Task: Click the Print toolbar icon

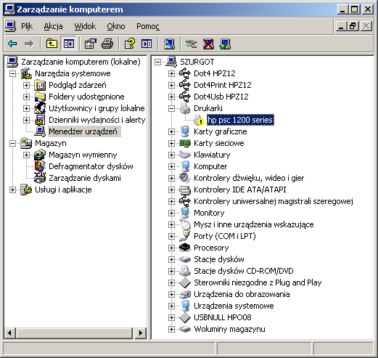Action: pos(107,44)
